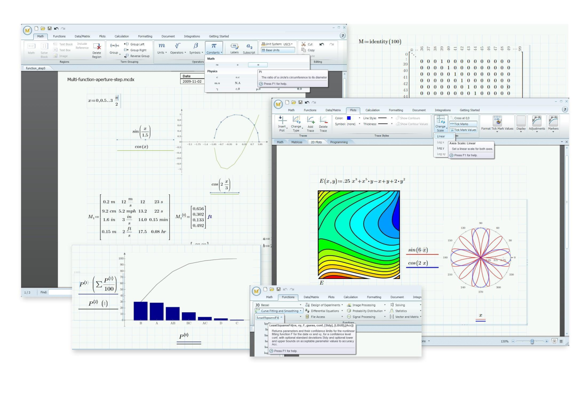Click Delete Trace in the Plots ribbon

[x=323, y=124]
